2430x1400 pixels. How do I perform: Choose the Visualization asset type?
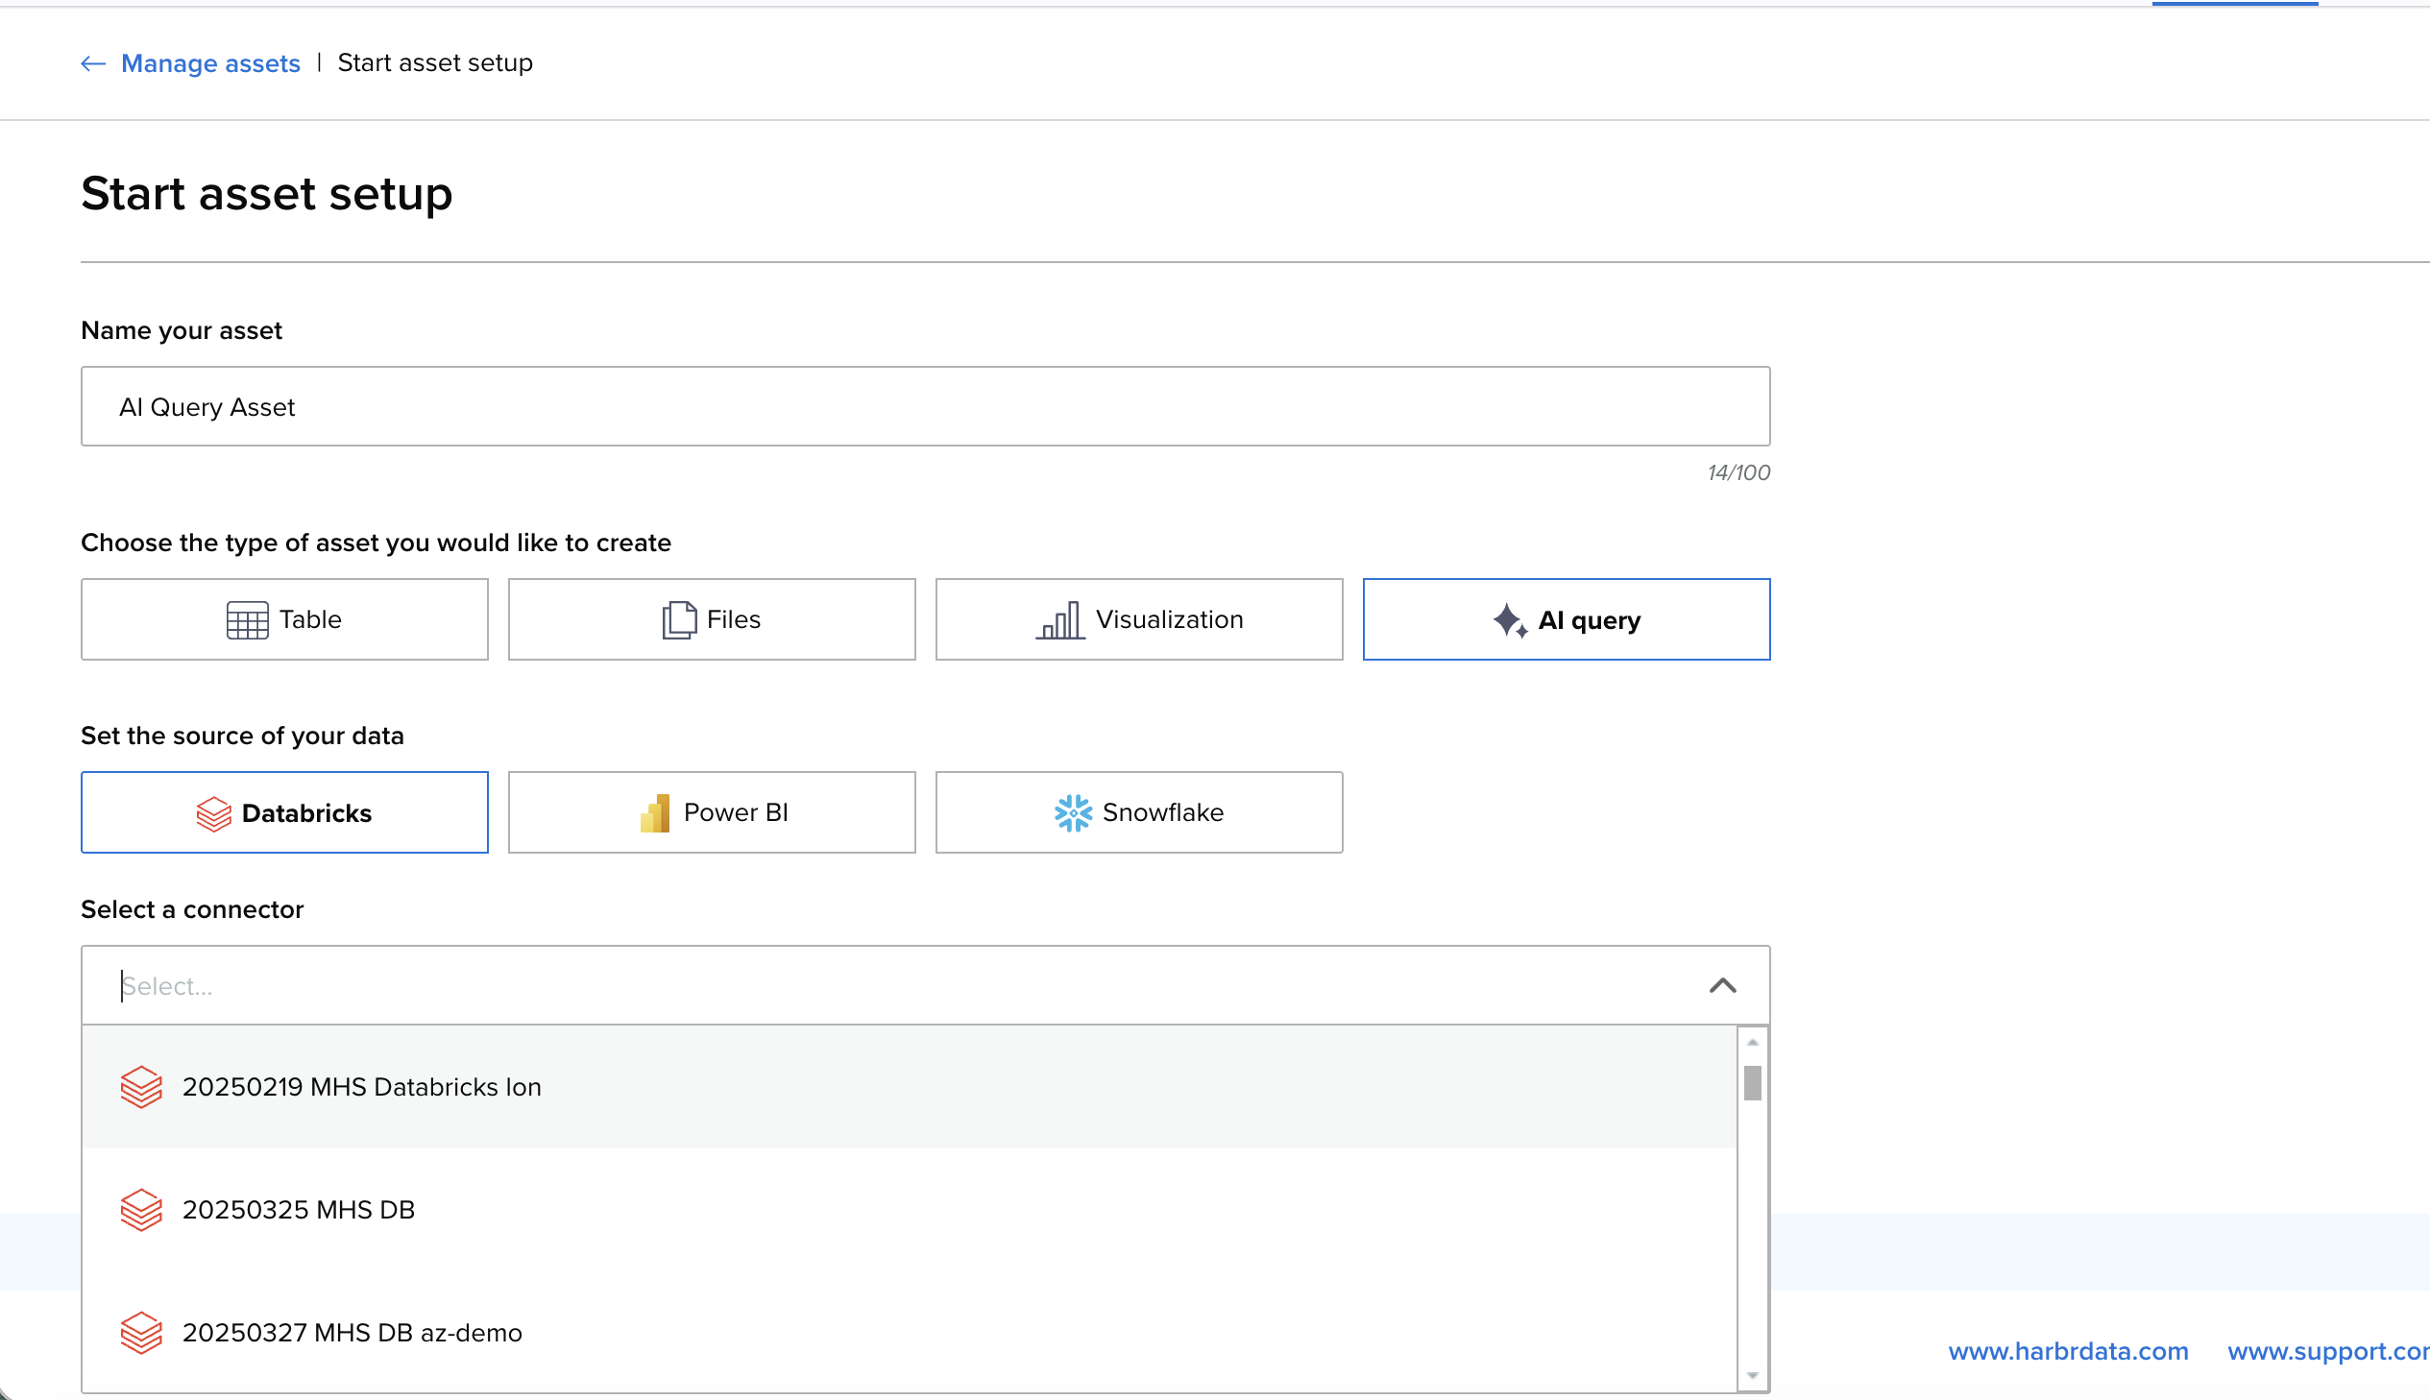(x=1138, y=619)
